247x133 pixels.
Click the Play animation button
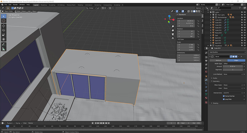pyautogui.click(x=103, y=123)
